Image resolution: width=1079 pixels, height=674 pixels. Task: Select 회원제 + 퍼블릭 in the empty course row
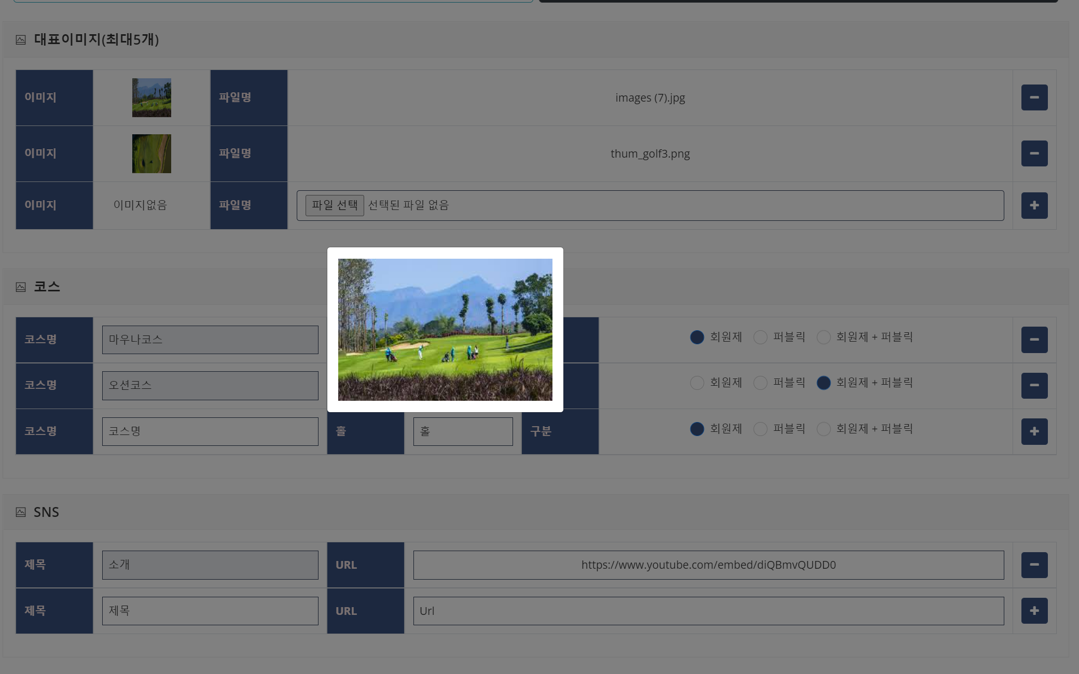click(824, 429)
